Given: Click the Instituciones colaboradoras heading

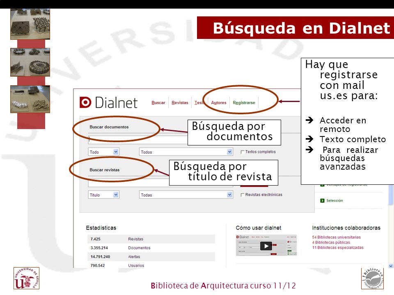Looking at the screenshot, I should 346,228.
